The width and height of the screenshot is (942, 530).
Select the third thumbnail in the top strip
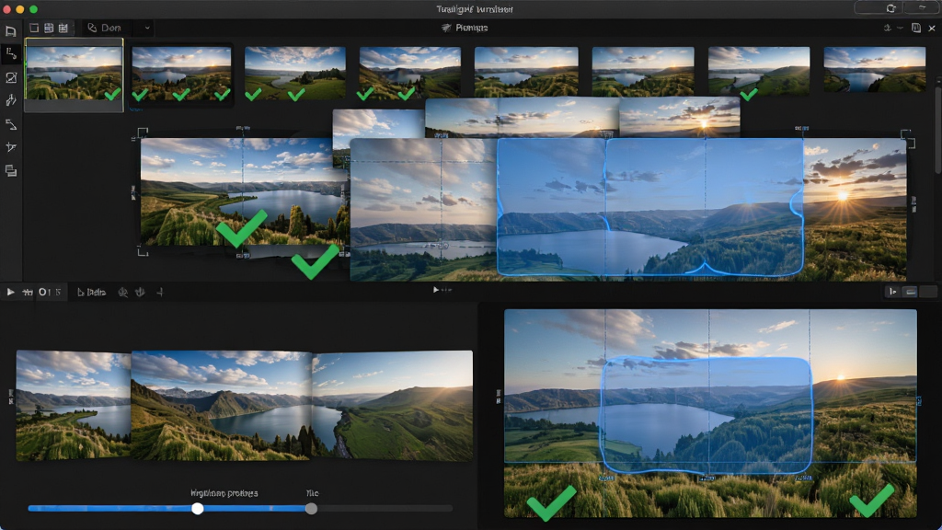(295, 74)
